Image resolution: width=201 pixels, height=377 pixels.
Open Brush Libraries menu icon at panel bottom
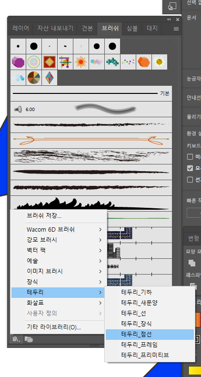pyautogui.click(x=17, y=339)
